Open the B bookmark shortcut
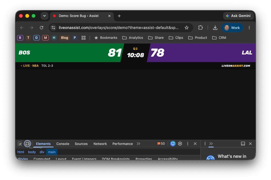Viewport: 271px width, 180px height. [20, 38]
